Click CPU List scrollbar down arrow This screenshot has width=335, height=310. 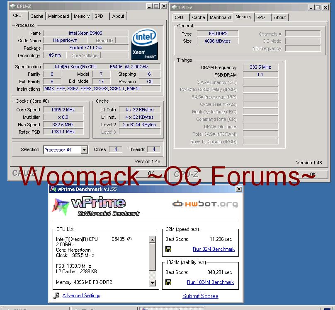tap(152, 283)
